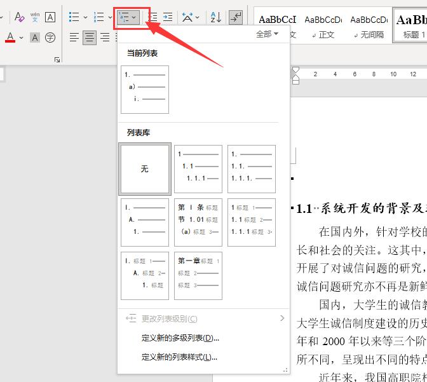Screen dimensions: 427x382
Task: Choose I. A. 1. outline list format
Action: 145,222
